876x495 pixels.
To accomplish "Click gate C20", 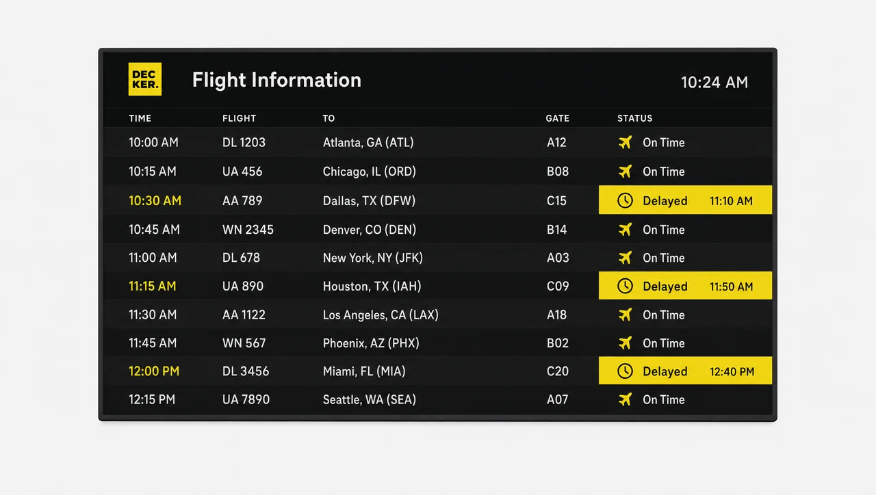I will tap(558, 371).
